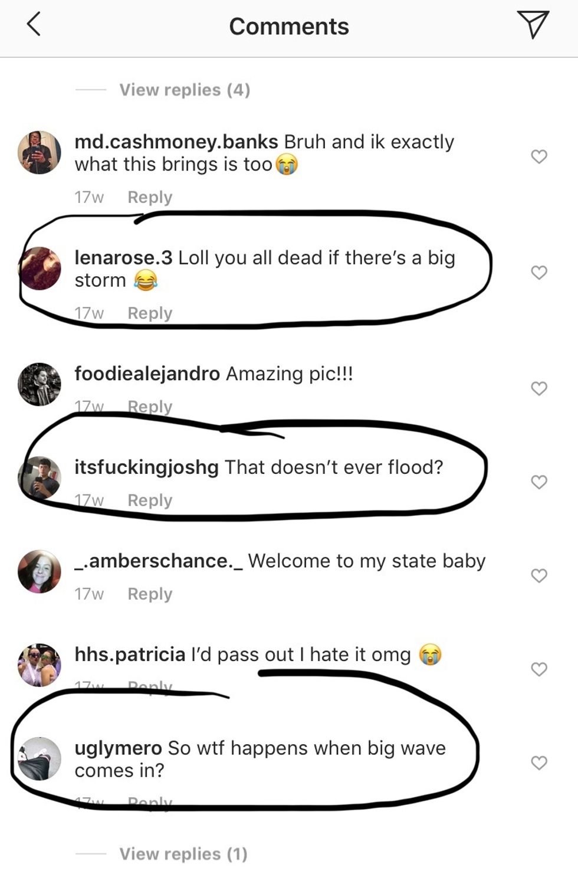Open foodiealejandro profile picture
578x874 pixels.
(x=40, y=384)
